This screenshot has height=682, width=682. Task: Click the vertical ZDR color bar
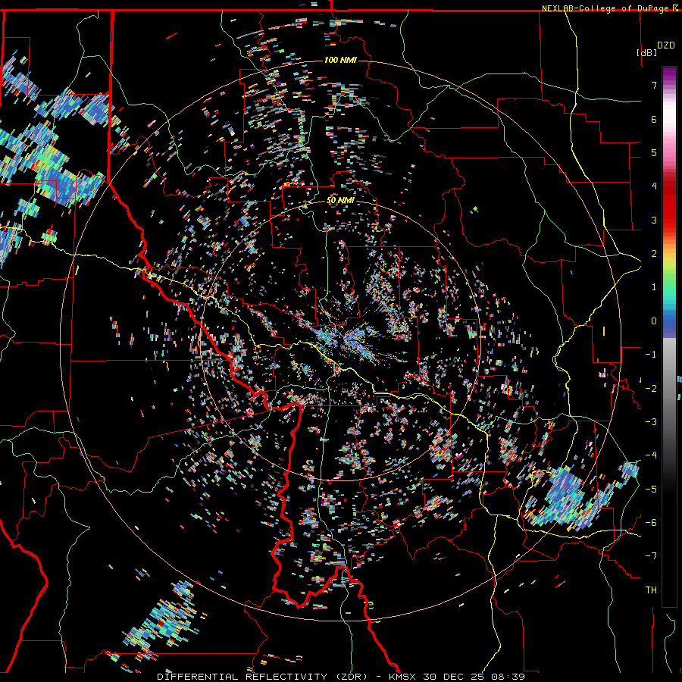pyautogui.click(x=669, y=336)
